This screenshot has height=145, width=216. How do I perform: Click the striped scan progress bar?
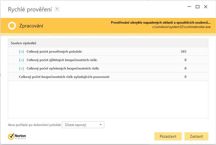[x=108, y=34]
